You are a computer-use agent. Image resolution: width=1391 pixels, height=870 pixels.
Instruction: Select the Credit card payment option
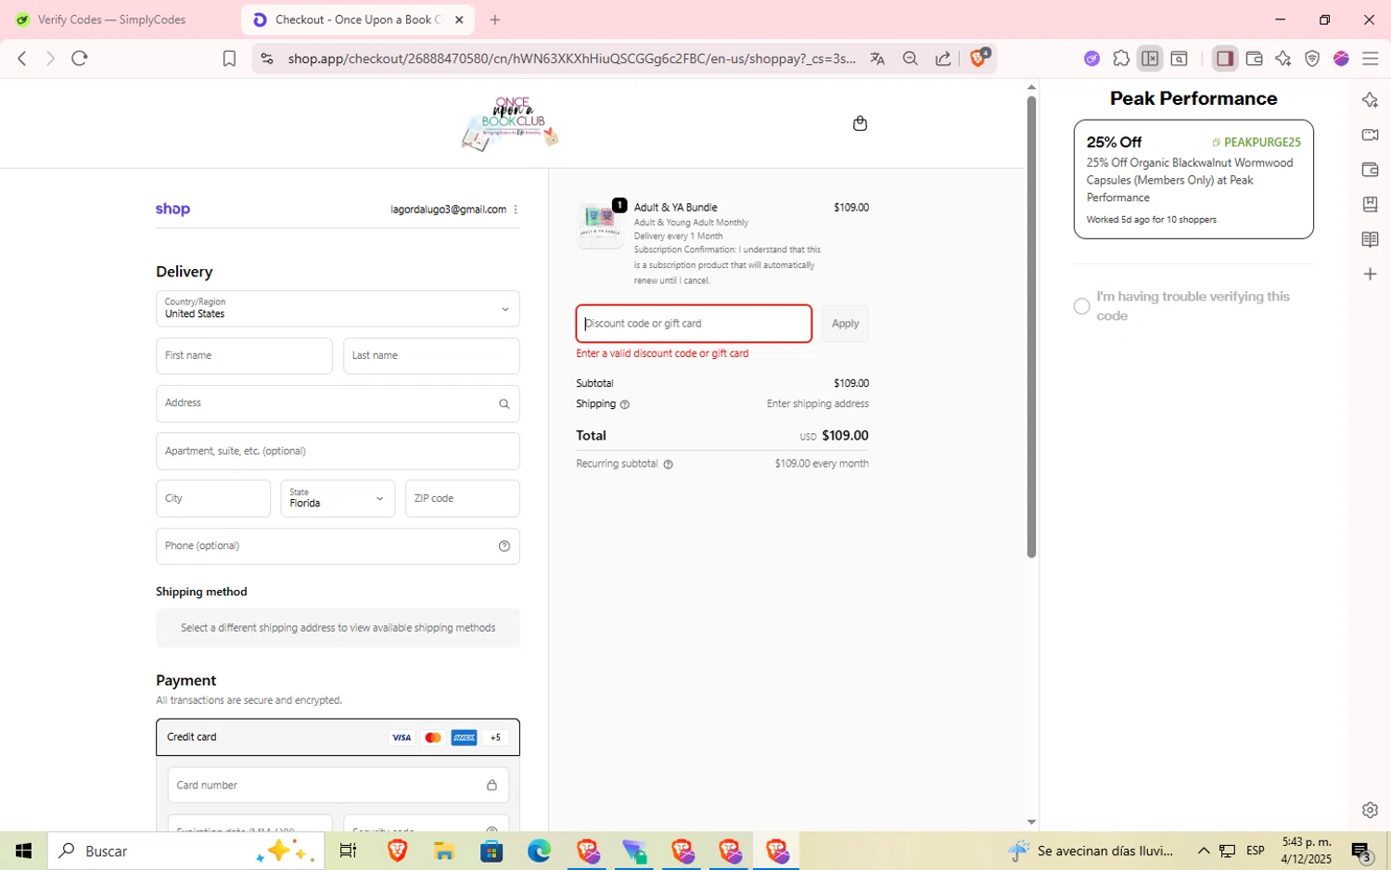coord(338,737)
